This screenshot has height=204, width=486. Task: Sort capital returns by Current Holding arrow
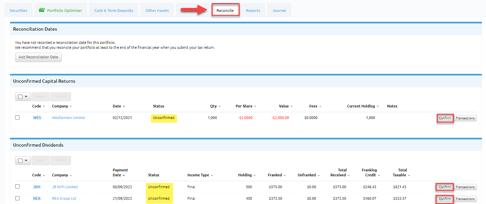(x=378, y=106)
